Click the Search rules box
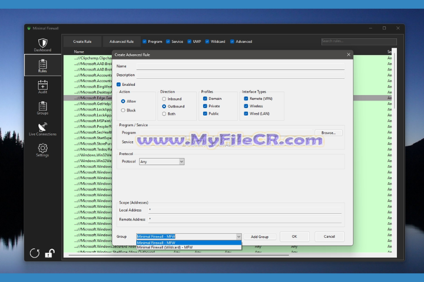This screenshot has width=424, height=282. pos(359,41)
